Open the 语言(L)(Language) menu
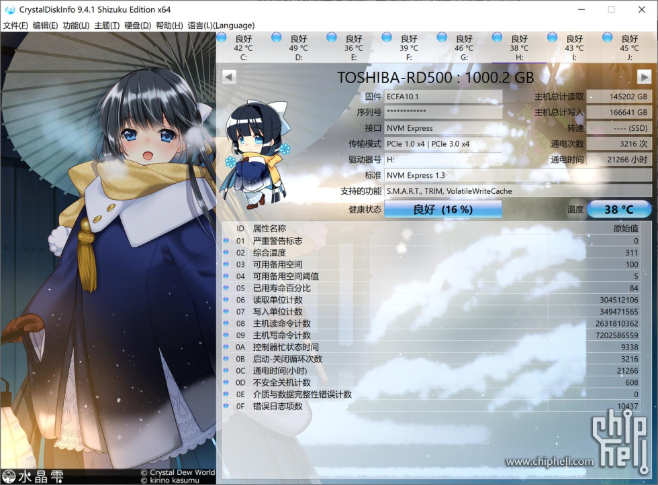This screenshot has width=658, height=485. click(221, 25)
